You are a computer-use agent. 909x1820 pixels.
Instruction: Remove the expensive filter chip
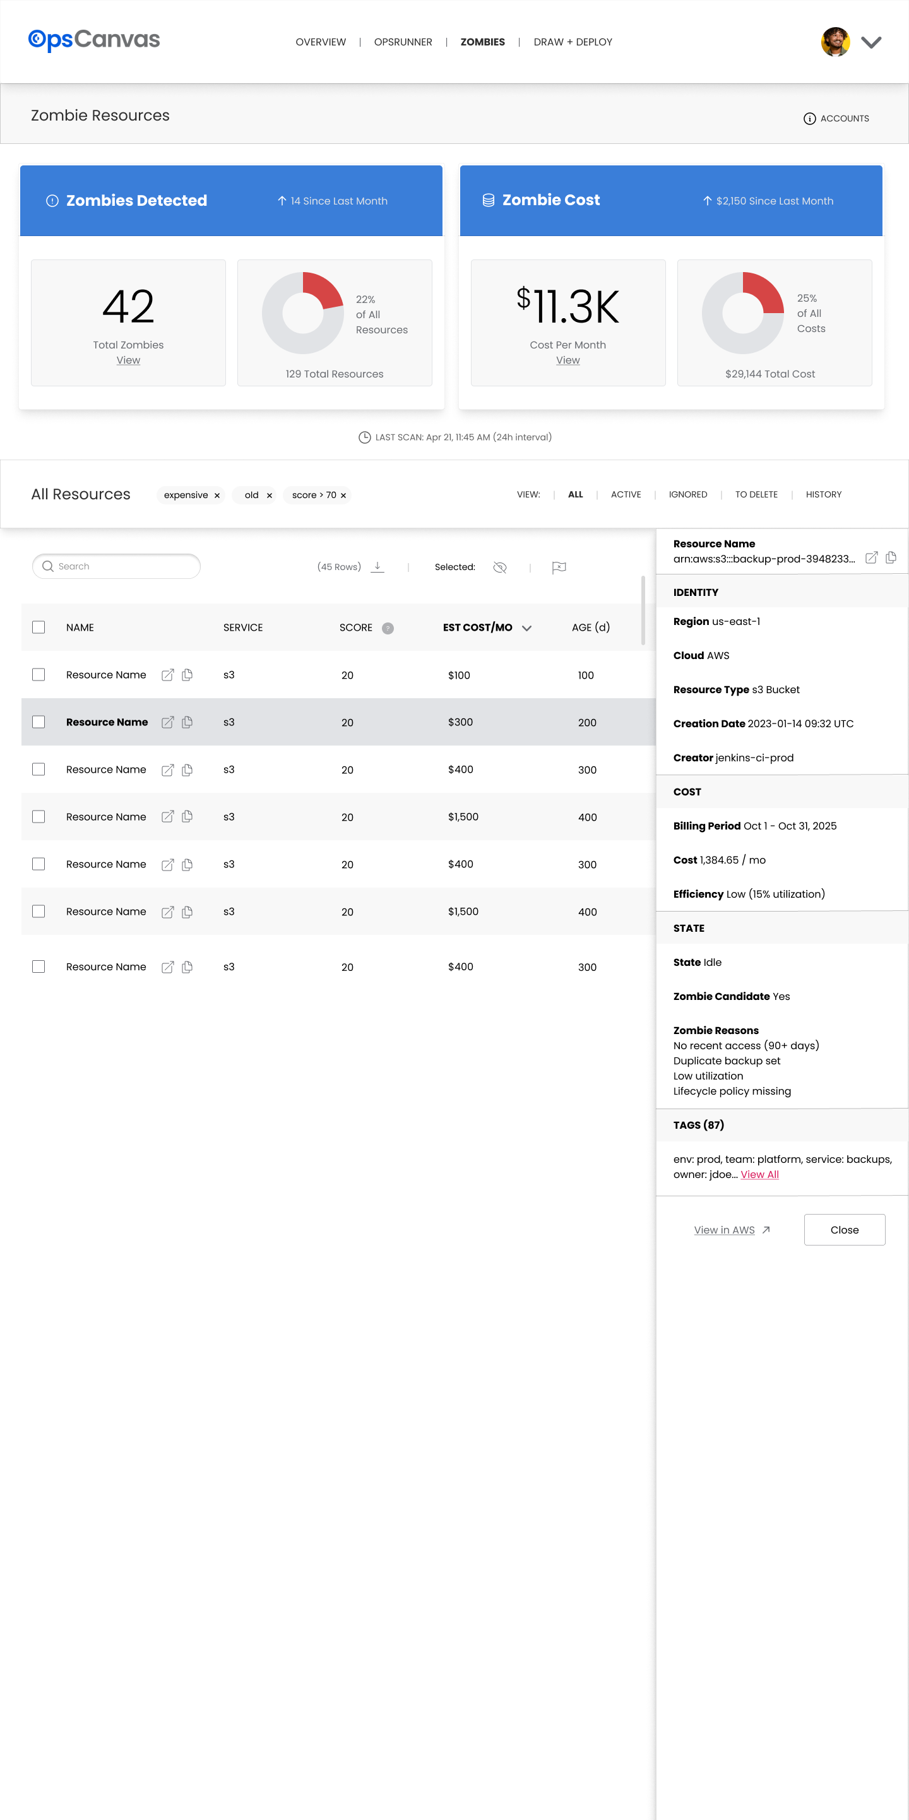tap(217, 496)
